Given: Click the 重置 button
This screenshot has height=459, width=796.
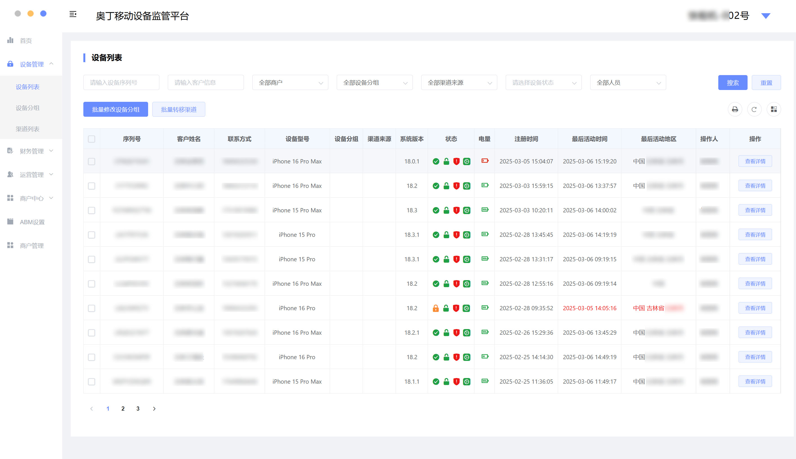Looking at the screenshot, I should [766, 83].
